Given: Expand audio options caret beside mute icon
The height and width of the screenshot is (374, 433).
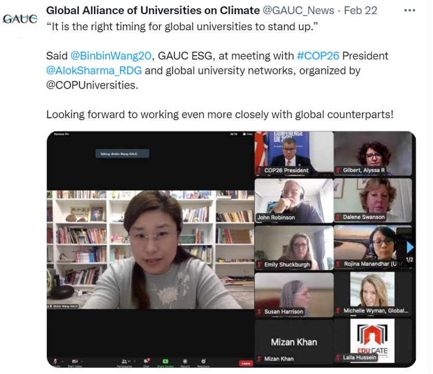Looking at the screenshot, I should coord(62,361).
